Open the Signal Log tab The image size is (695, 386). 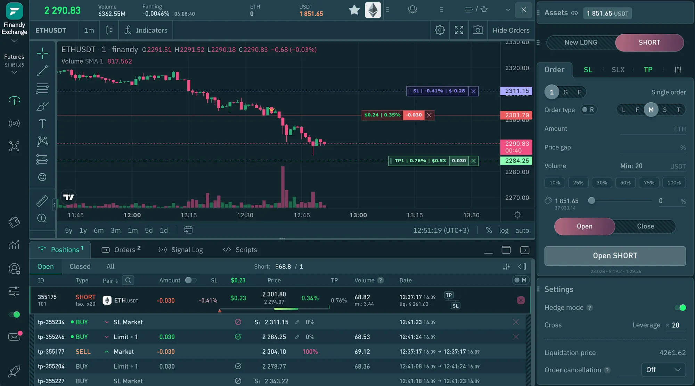coord(181,249)
